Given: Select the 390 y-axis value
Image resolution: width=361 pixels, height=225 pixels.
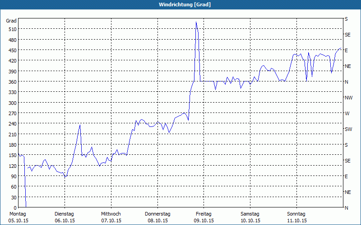Looking at the screenshot, I should 13,72.
